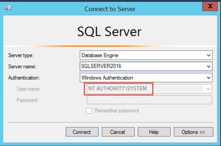Open Help for the connection dialog
The width and height of the screenshot is (221, 146).
[x=154, y=132]
